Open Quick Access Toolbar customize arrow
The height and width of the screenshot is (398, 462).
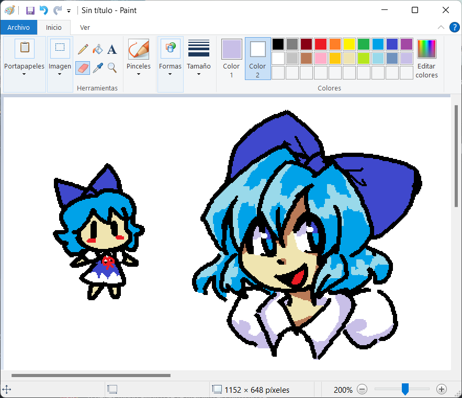pyautogui.click(x=69, y=11)
